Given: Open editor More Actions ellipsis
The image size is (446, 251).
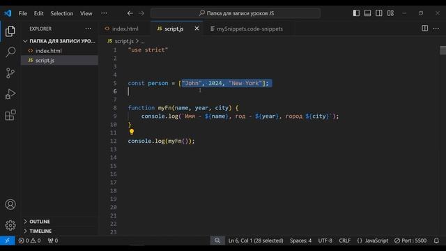Looking at the screenshot, I should coord(436,28).
